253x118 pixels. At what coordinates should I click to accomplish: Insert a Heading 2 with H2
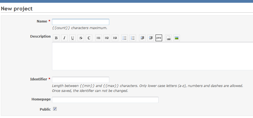[x=107, y=38]
